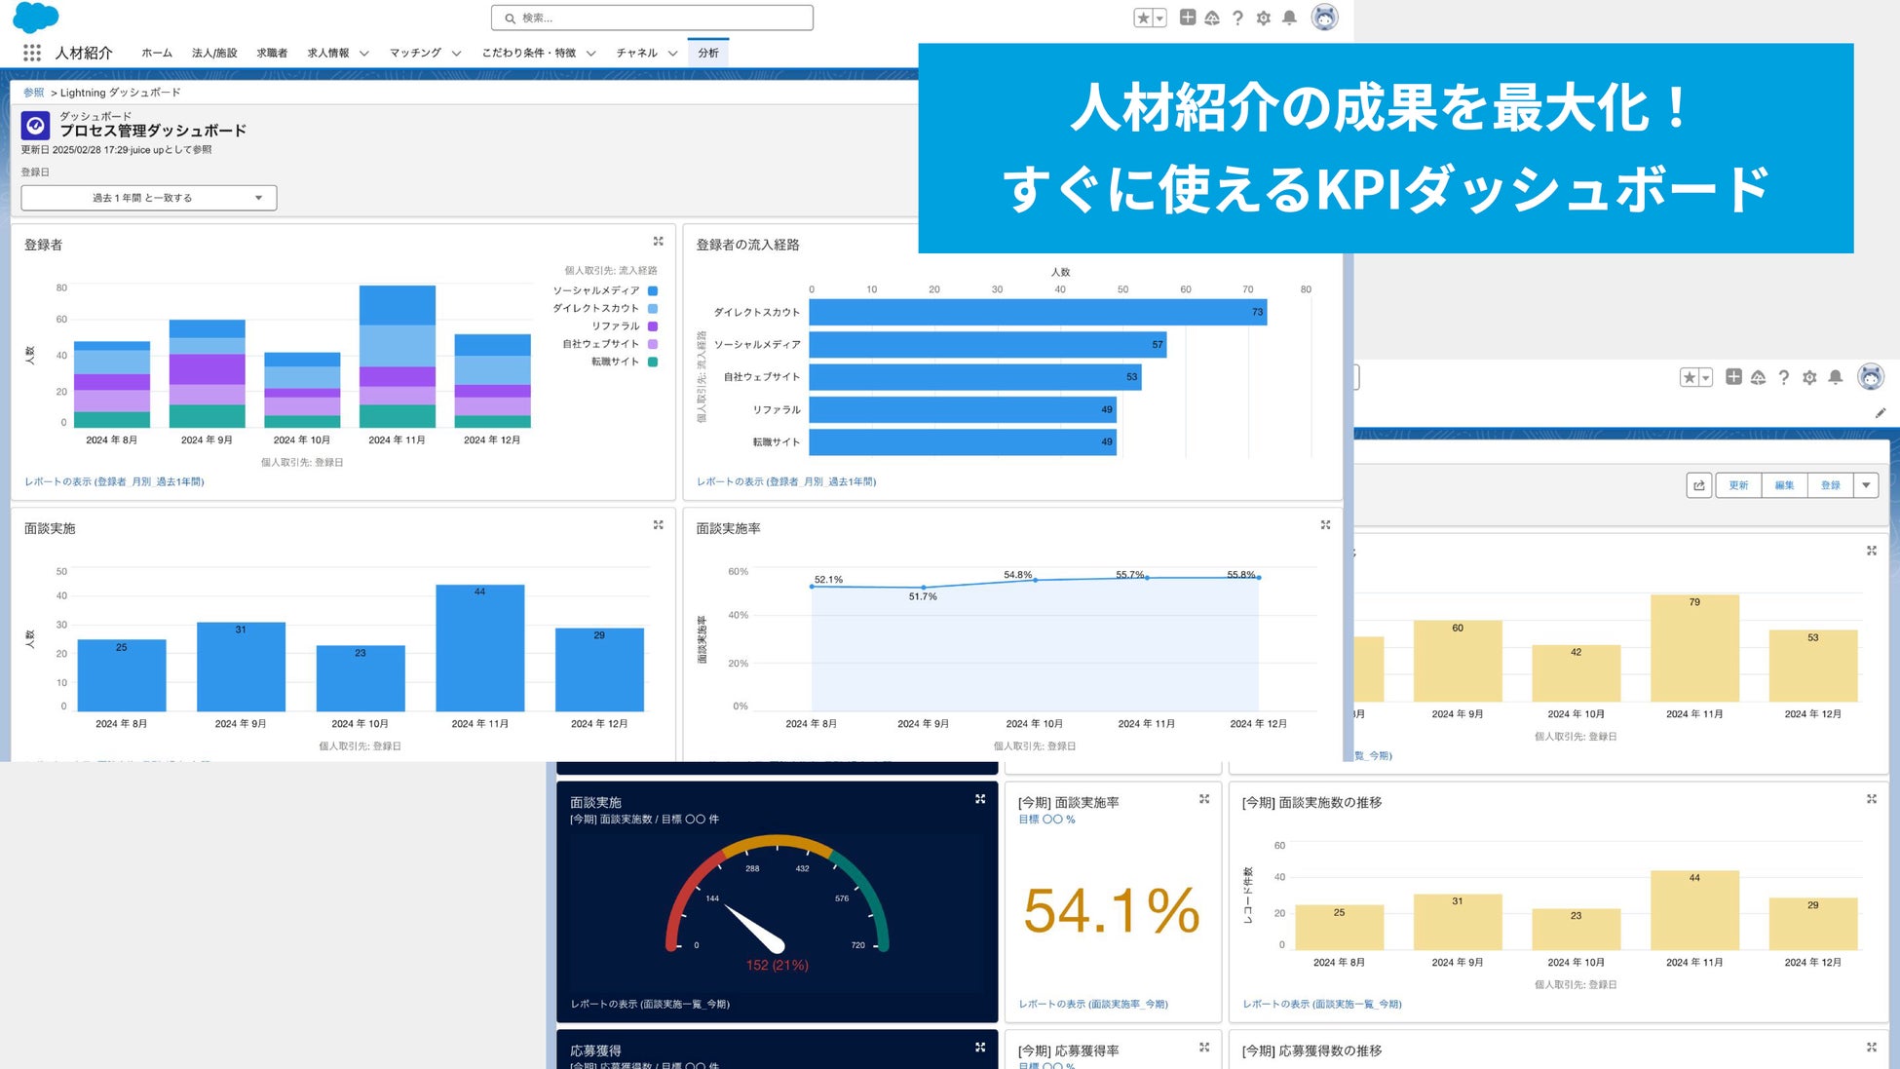Open dropdown arrow next to 登録 button
This screenshot has width=1900, height=1069.
click(x=1866, y=485)
